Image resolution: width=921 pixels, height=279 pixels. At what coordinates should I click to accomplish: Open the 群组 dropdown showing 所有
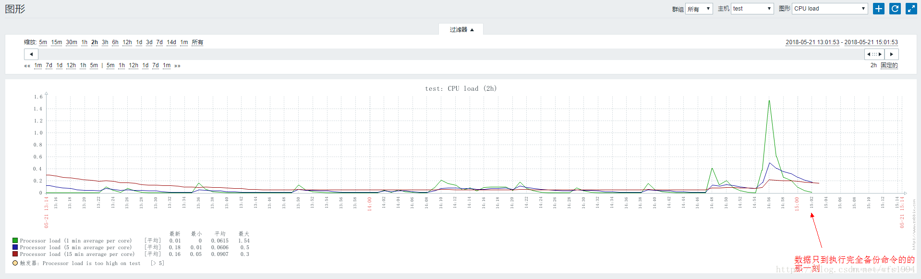pyautogui.click(x=699, y=9)
